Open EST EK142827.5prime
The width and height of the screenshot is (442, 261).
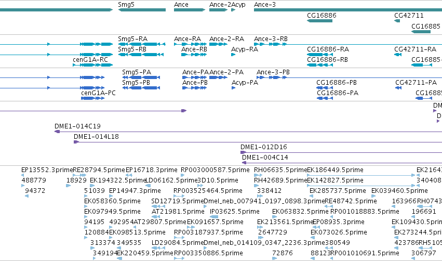335,180
